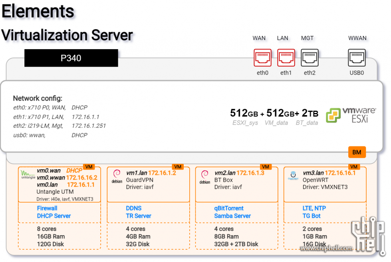
Task: Select the VM badge on the GuardVPN card
Action: point(178,167)
